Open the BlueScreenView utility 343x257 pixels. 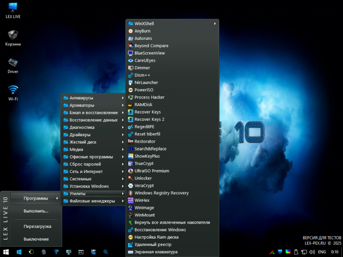coord(149,53)
